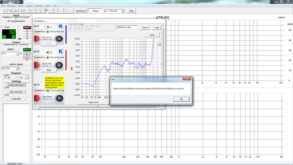Click Load in the Correction window
The image size is (293, 165).
(157, 27)
